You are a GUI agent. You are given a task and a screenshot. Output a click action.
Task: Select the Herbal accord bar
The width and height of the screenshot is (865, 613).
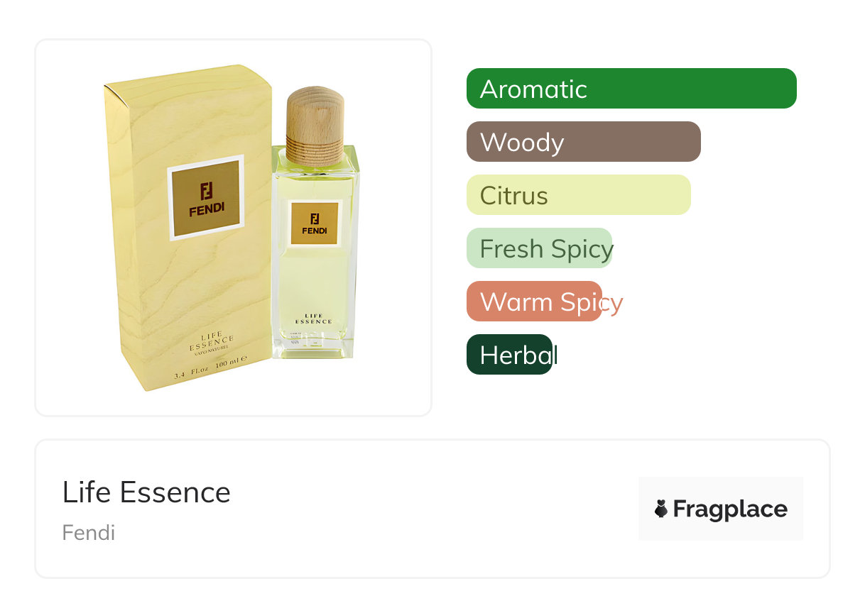pyautogui.click(x=509, y=355)
